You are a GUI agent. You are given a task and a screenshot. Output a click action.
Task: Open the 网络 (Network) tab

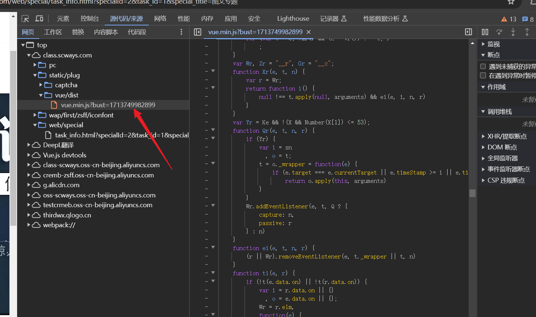[160, 19]
